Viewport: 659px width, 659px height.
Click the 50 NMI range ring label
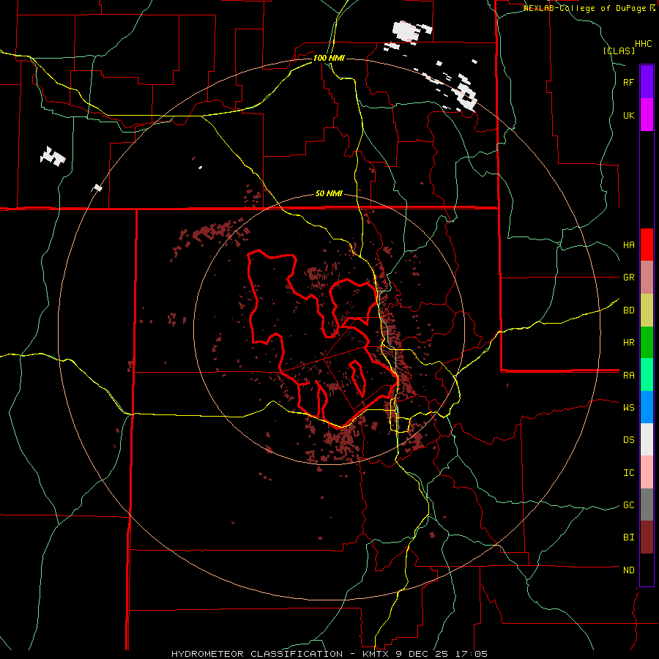[x=329, y=193]
